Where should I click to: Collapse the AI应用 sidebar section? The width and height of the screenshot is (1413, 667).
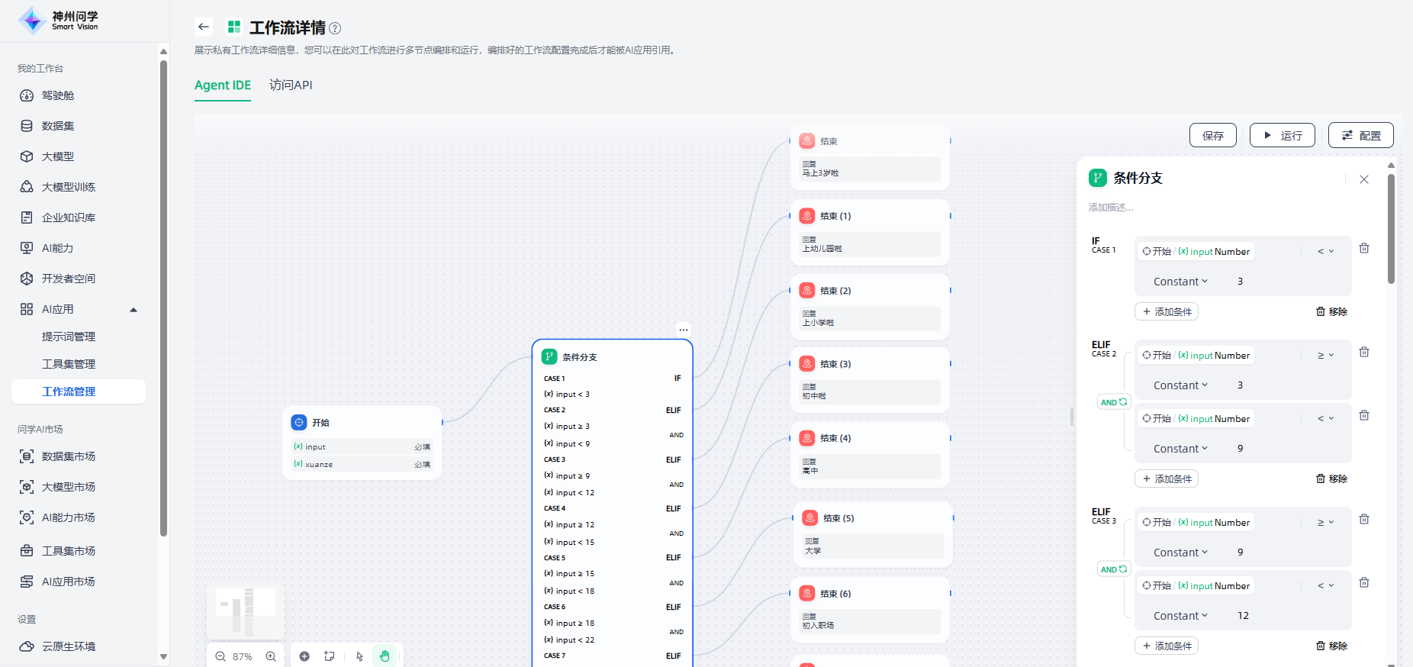[134, 309]
